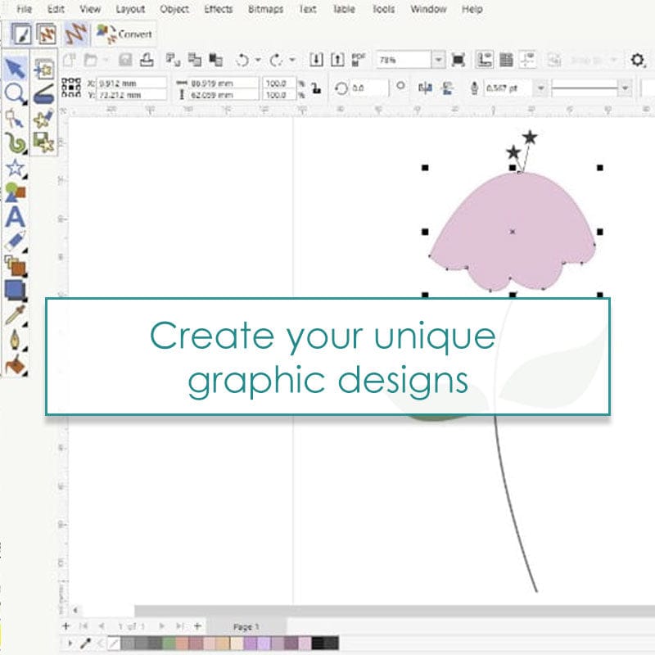Toggle Show Grid button
The height and width of the screenshot is (655, 655).
point(506,60)
